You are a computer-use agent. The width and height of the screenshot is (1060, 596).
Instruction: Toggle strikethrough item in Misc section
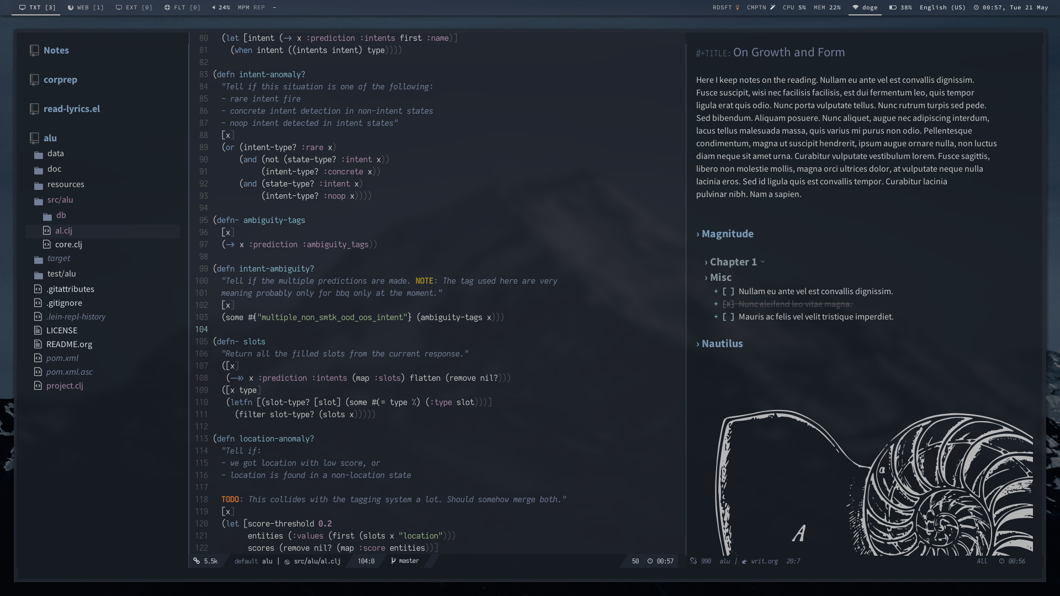tap(729, 304)
